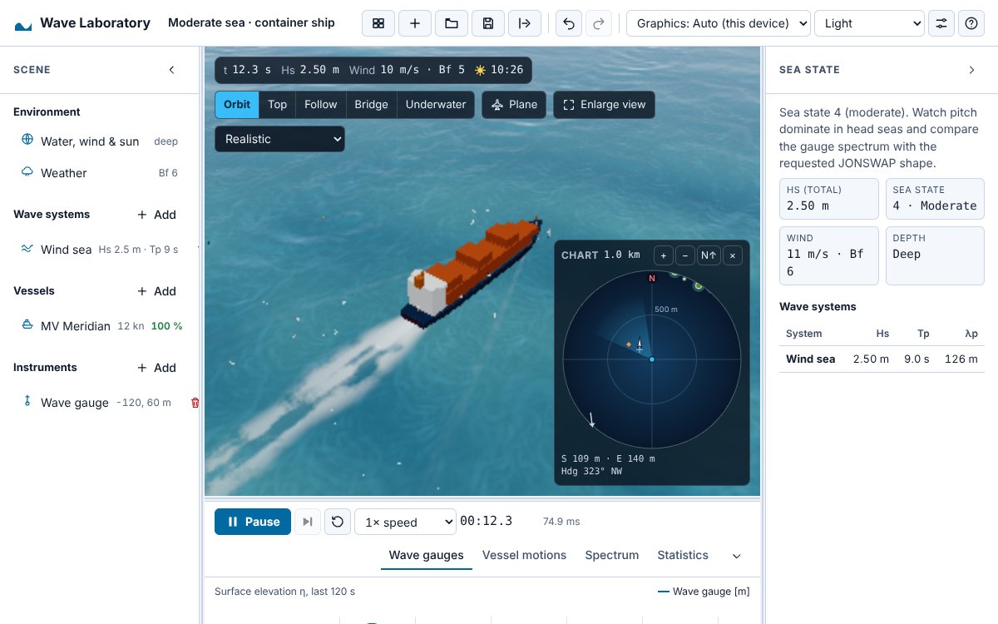Click the HS (TOTAL) 2.50 m card

[829, 198]
